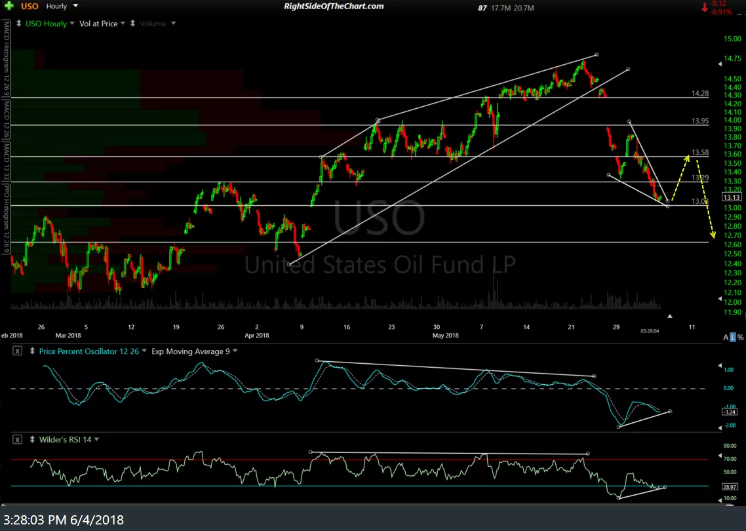Image resolution: width=746 pixels, height=531 pixels.
Task: Click the red down arrow by price change
Action: (703, 7)
